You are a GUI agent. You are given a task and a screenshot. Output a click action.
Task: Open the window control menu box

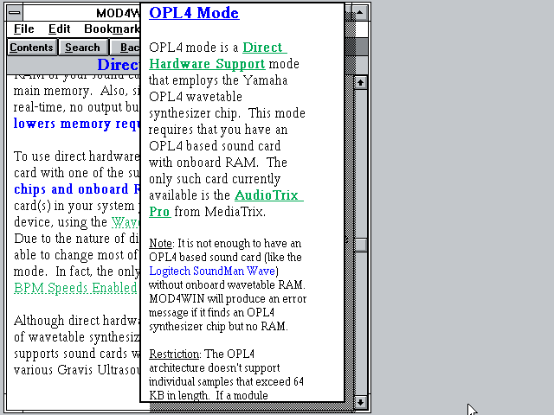pyautogui.click(x=15, y=12)
